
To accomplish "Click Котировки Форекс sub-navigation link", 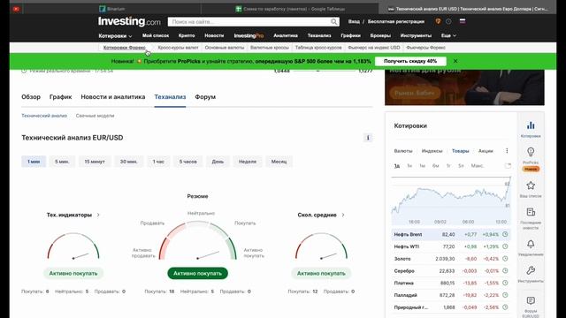I will pos(124,48).
